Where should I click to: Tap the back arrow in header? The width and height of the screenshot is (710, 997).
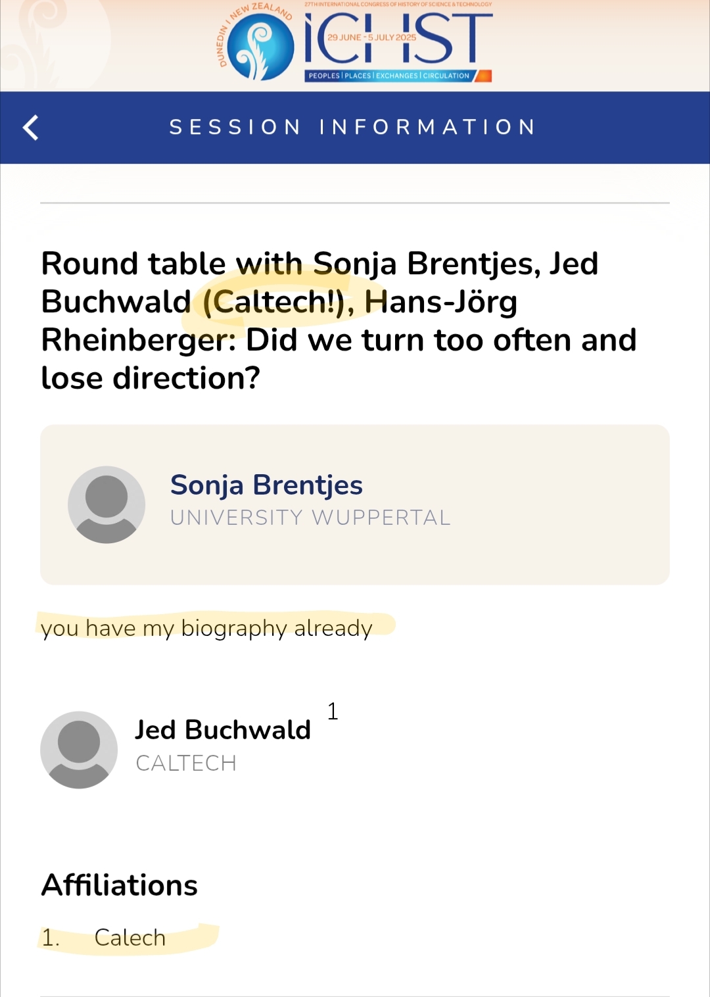click(31, 127)
